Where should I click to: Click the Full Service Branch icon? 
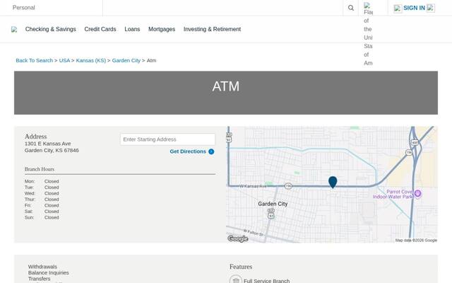235,279
